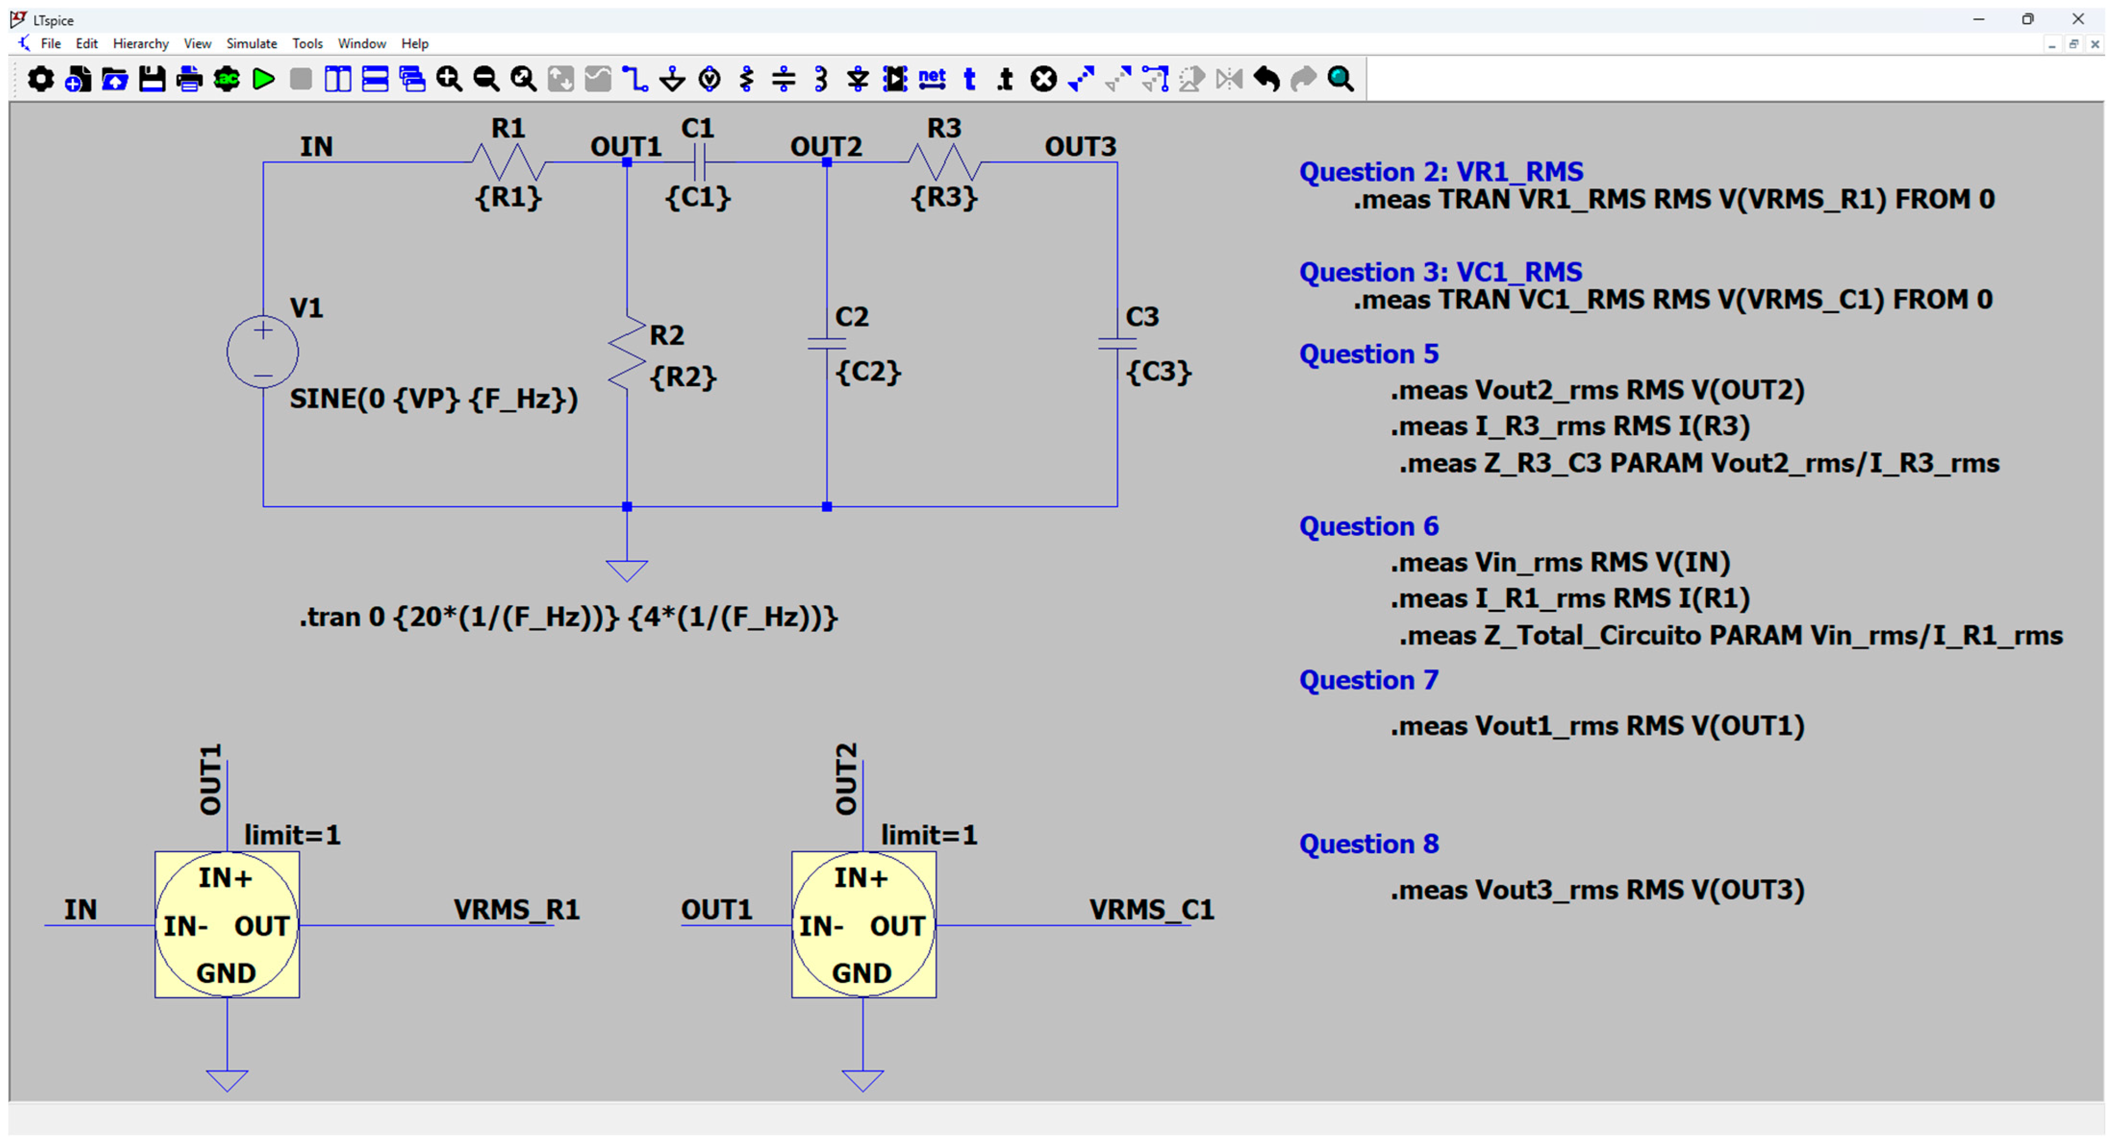The height and width of the screenshot is (1142, 2117).
Task: Open the Hierarchy menu
Action: coord(140,44)
